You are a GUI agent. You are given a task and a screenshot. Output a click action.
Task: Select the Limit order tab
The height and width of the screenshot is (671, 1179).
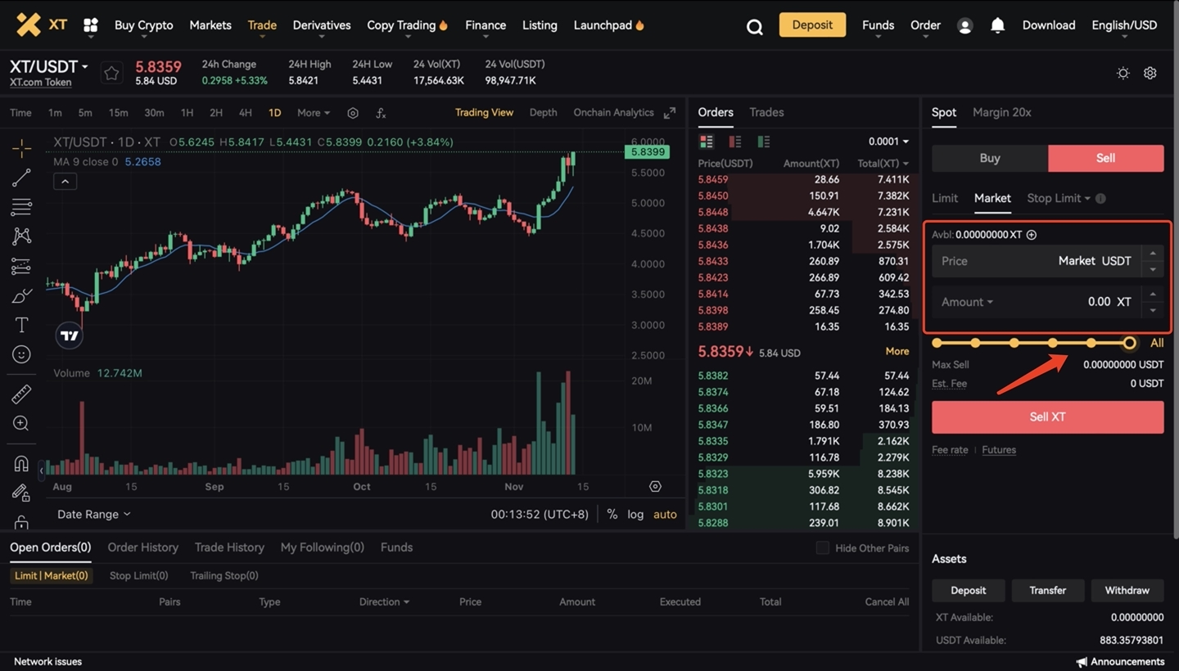click(x=944, y=198)
